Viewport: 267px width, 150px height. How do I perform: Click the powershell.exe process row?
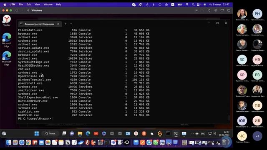(84, 83)
